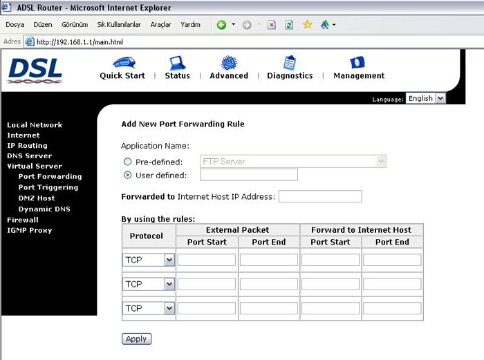Click the Stop red X icon
Viewport: 484px width, 360px height.
tap(272, 25)
